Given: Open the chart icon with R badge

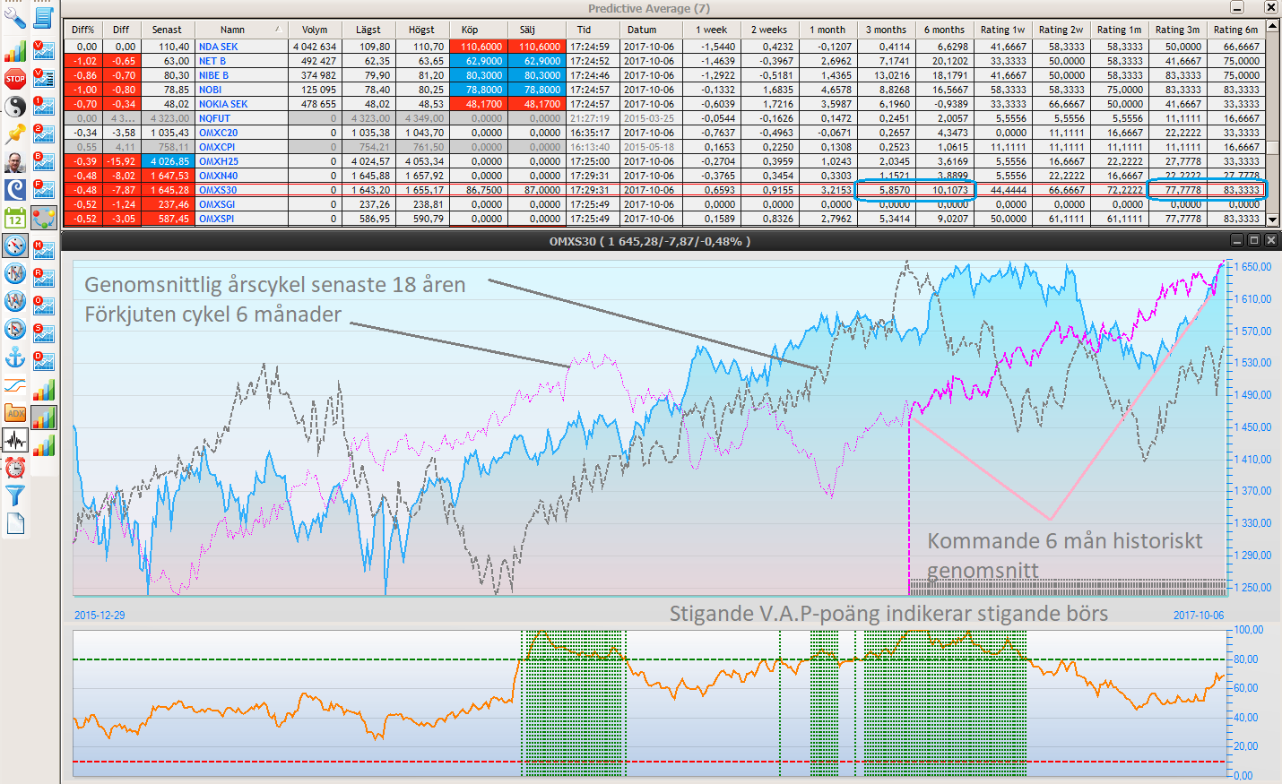Looking at the screenshot, I should (43, 277).
